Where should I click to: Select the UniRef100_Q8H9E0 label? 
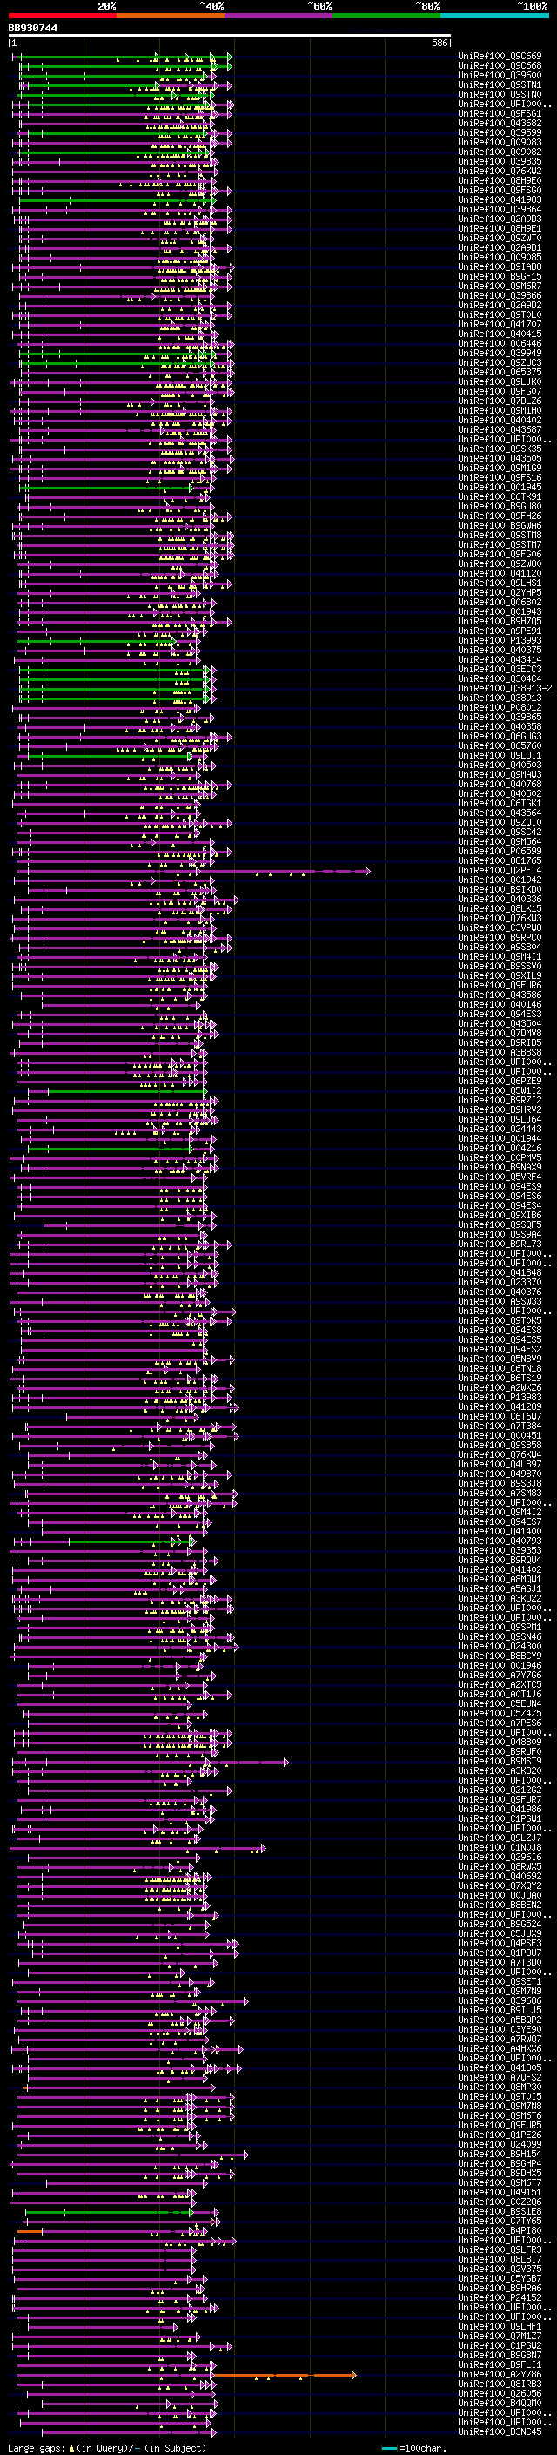pos(500,180)
